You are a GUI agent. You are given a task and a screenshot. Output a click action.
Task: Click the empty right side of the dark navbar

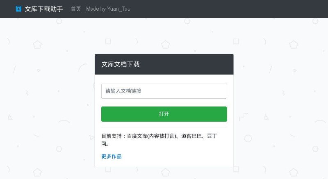point(230,9)
